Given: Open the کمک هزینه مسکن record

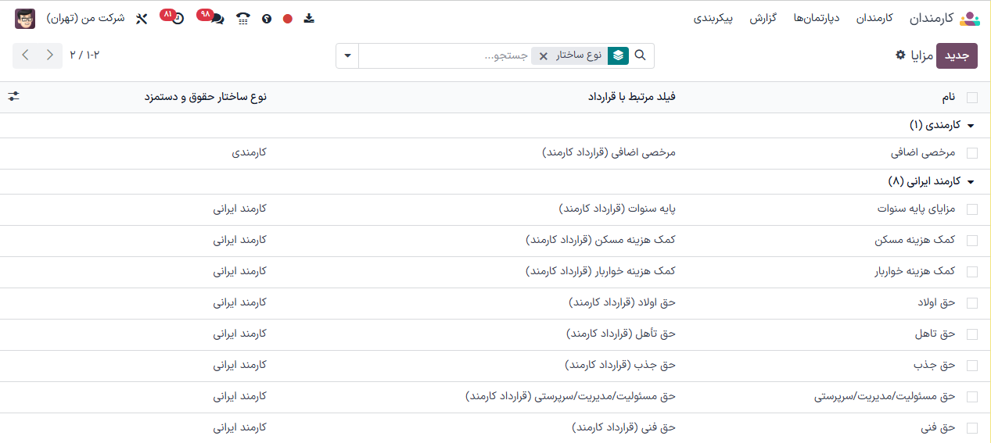Looking at the screenshot, I should 914,241.
